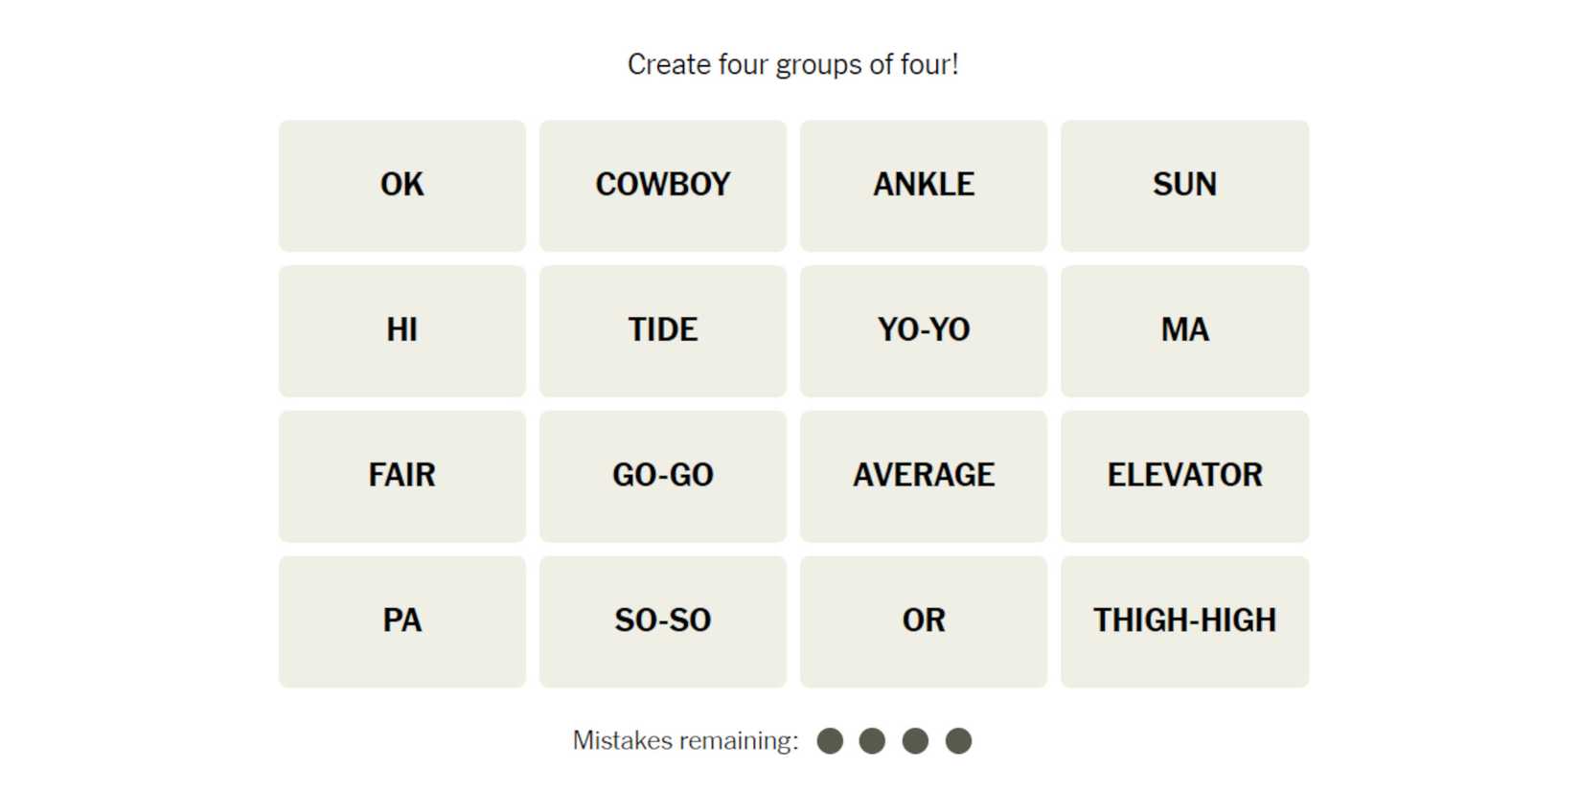Choose the FAIR word tile

point(401,476)
